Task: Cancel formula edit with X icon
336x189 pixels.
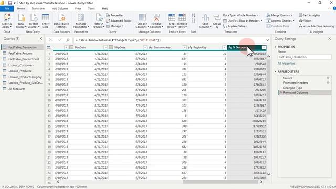Action: 50,40
